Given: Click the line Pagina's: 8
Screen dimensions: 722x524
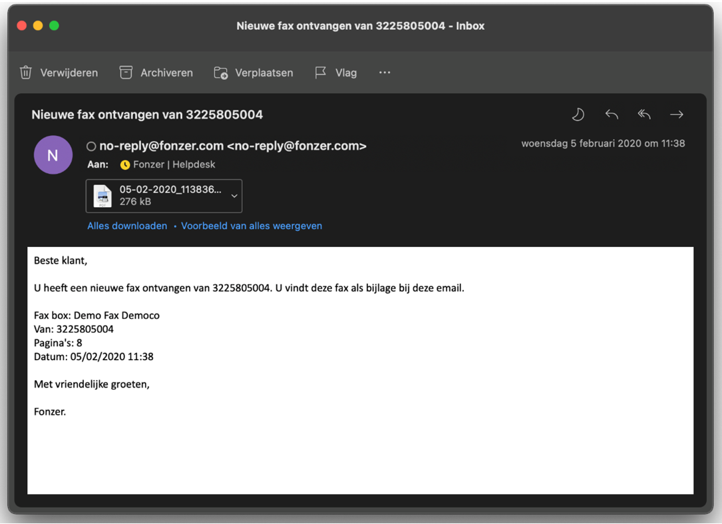Looking at the screenshot, I should 58,343.
